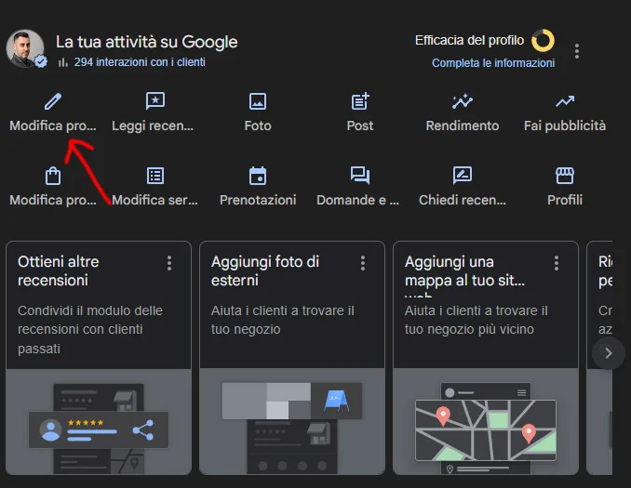Open 294 interazioni con i clienti link

(x=140, y=62)
